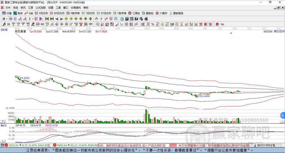Image resolution: width=285 pixels, height=153 pixels.
Task: Select the hand pan tool icon
Action: coord(97,19)
